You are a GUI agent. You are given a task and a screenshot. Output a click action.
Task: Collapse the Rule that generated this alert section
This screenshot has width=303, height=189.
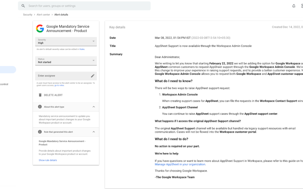[x=94, y=132]
